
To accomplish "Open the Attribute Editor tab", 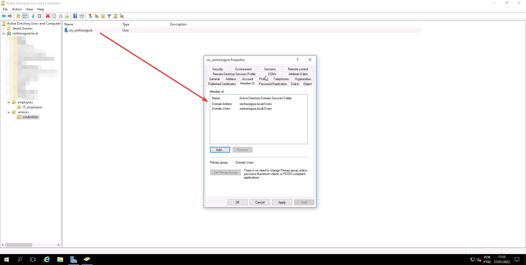I will coord(298,74).
